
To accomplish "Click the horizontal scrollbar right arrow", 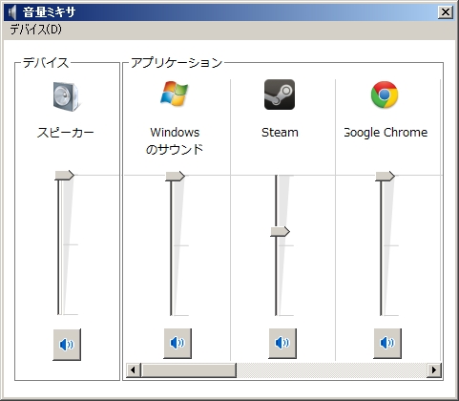I will (x=434, y=370).
